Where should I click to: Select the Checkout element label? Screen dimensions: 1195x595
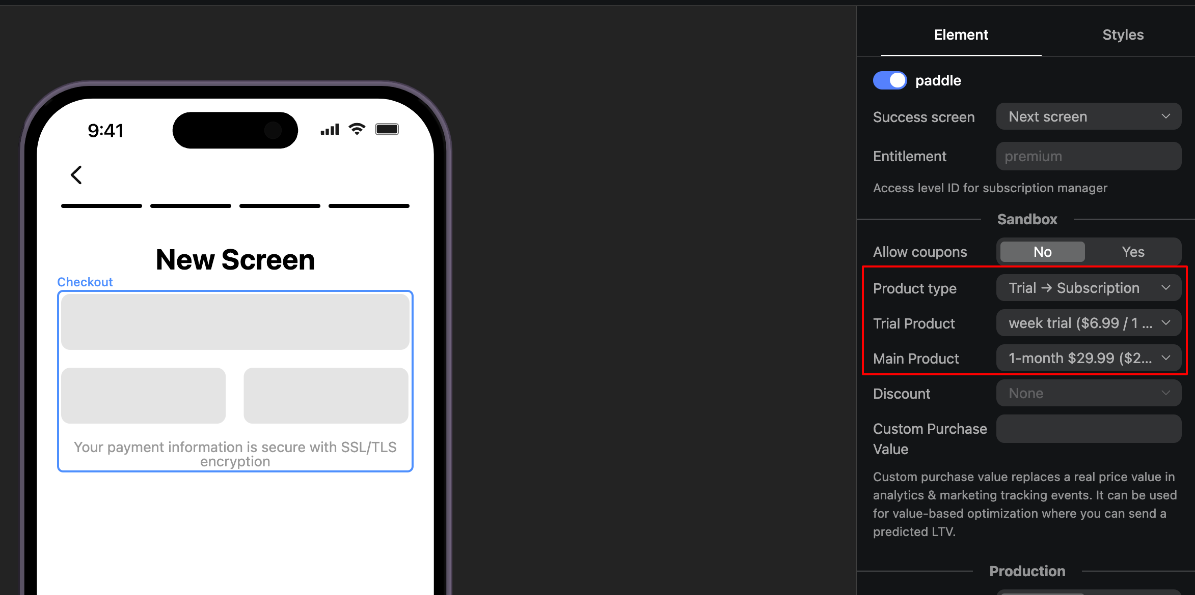click(x=85, y=282)
